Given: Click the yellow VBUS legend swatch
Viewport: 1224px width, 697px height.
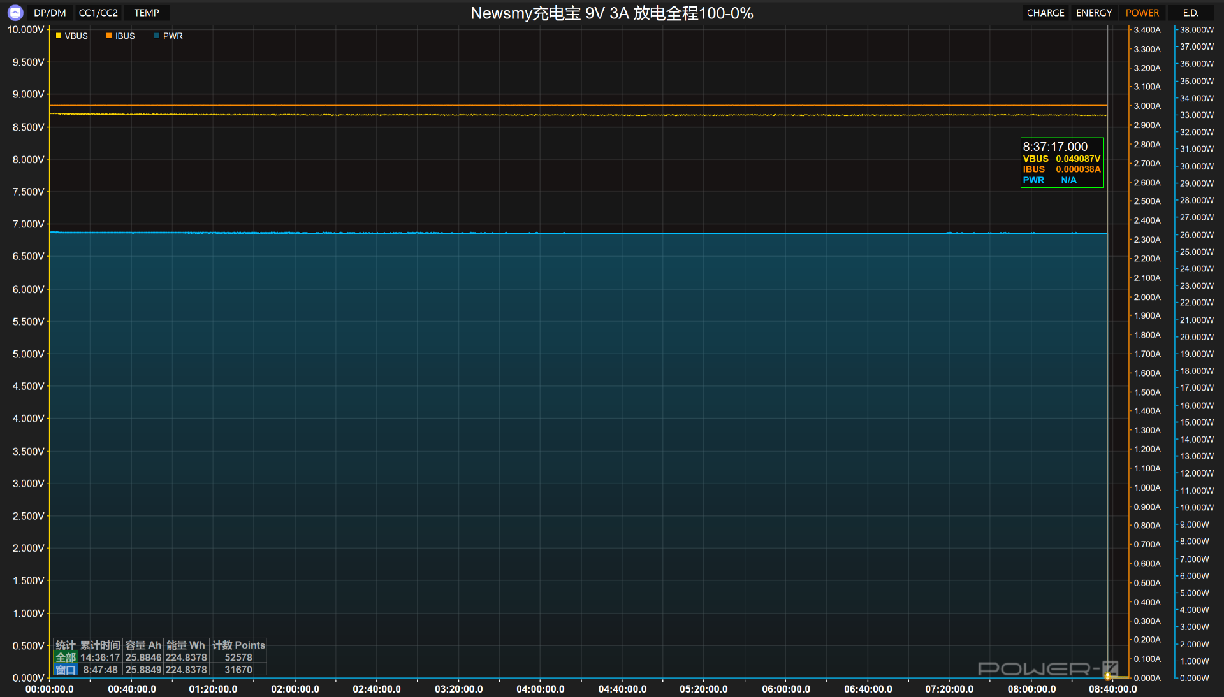Looking at the screenshot, I should (59, 36).
